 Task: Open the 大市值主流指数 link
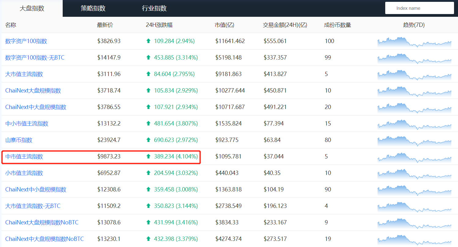point(24,74)
